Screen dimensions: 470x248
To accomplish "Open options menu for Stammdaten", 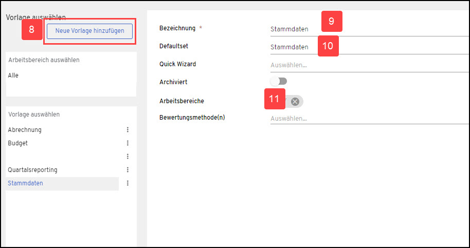I will point(128,183).
